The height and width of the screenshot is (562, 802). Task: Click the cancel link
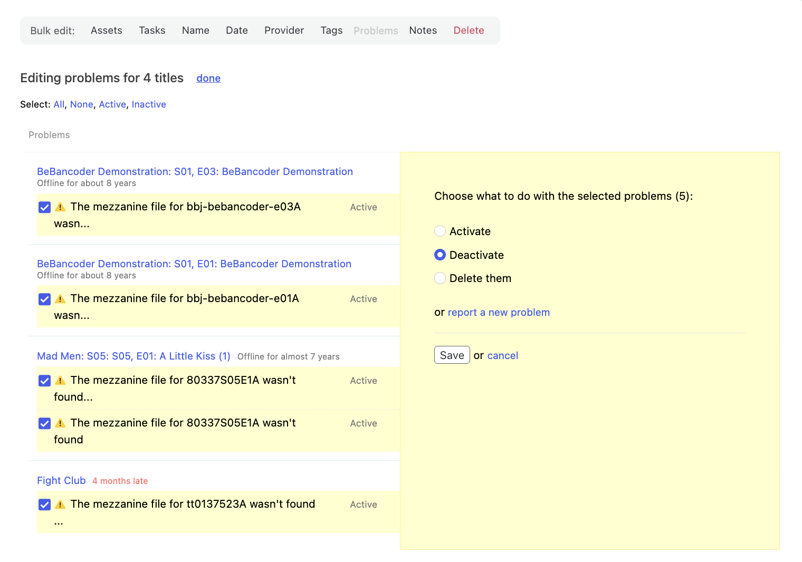[502, 356]
